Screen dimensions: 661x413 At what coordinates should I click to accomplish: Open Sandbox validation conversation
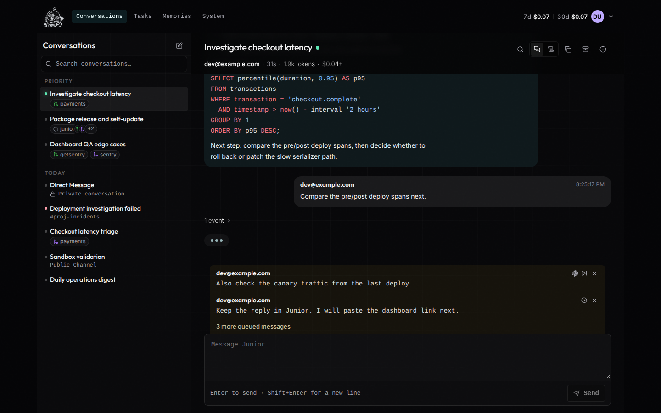114,260
